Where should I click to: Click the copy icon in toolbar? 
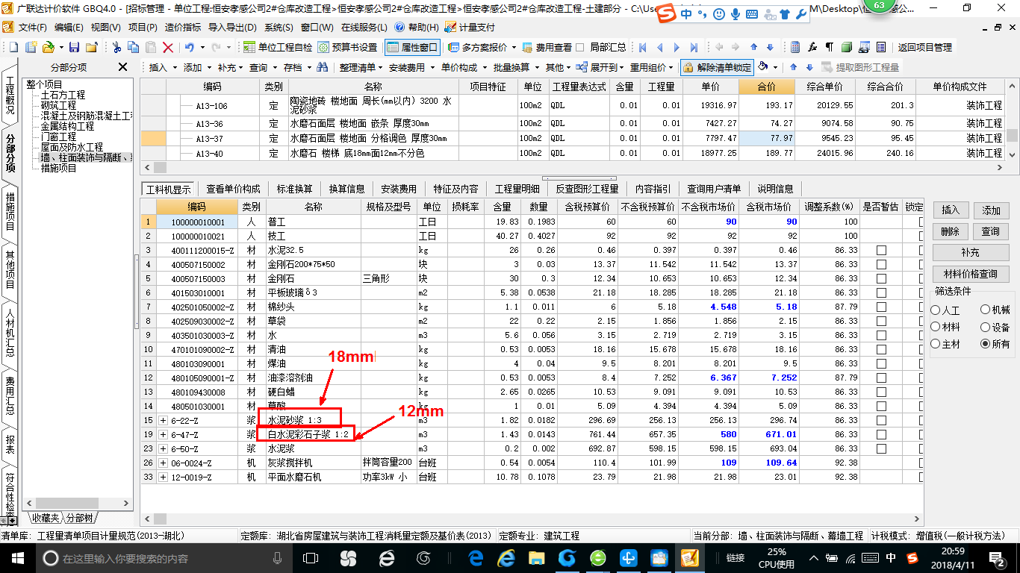click(x=134, y=47)
